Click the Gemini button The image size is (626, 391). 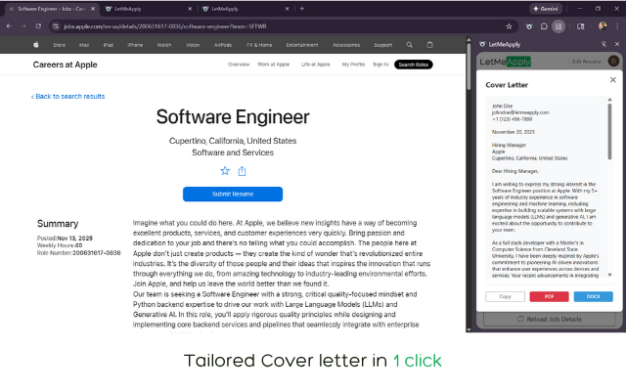546,9
